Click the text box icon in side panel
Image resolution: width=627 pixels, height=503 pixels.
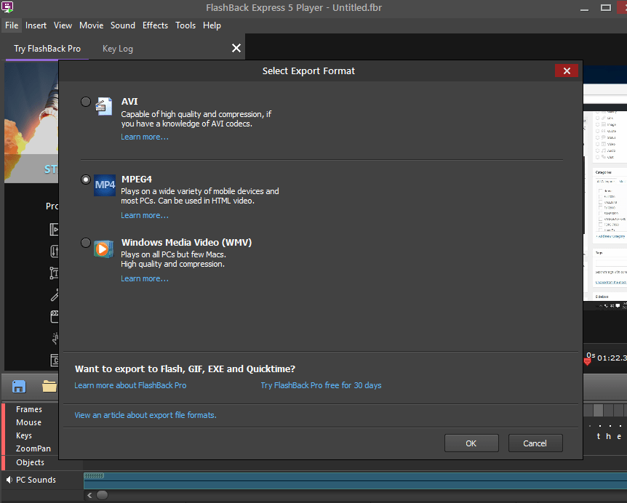pos(54,273)
